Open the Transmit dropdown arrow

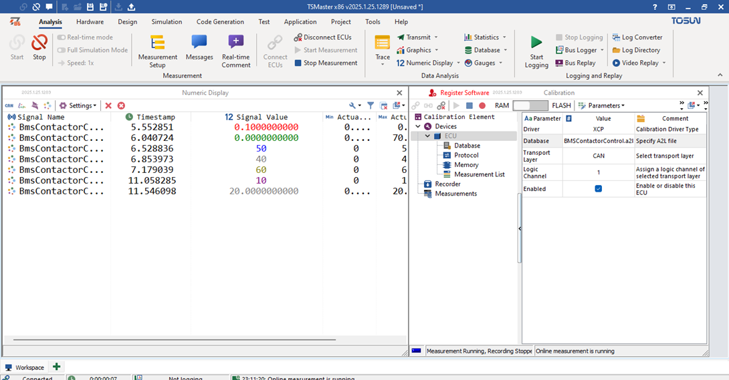(x=436, y=37)
